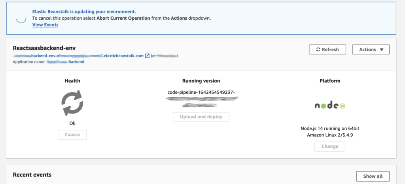Viewport: 405px width, 184px height.
Task: Click the external link icon beside URL
Action: pos(147,56)
